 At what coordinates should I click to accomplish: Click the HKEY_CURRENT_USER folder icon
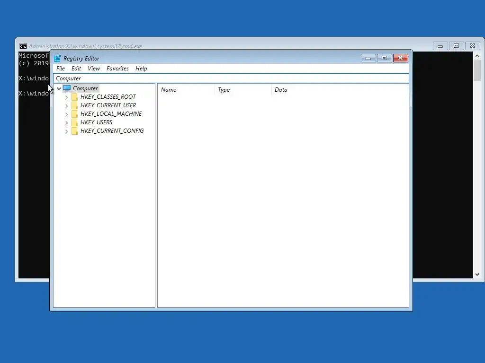[x=74, y=105]
